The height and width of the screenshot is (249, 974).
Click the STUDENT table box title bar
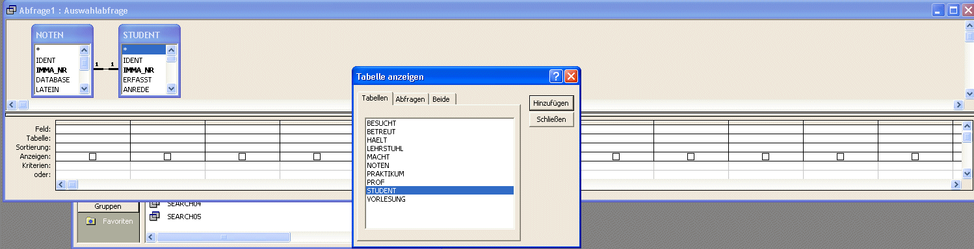coord(150,35)
